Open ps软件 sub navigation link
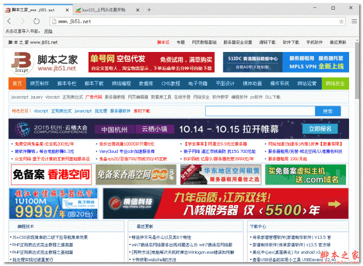The width and height of the screenshot is (363, 266). click(x=257, y=97)
